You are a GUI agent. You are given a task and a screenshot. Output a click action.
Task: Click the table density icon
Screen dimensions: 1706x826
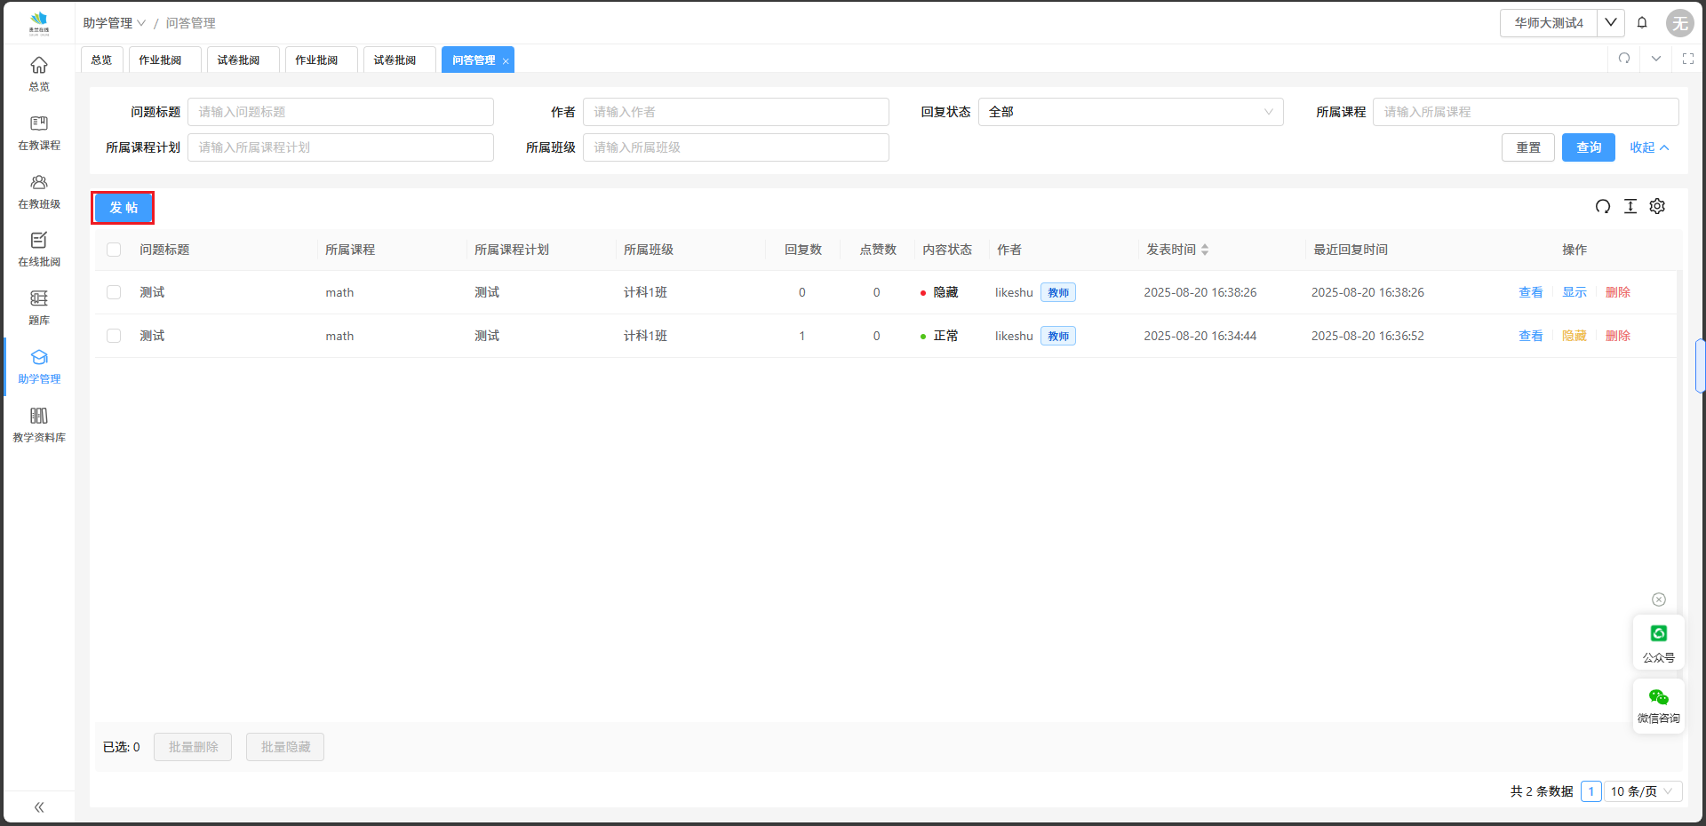pyautogui.click(x=1630, y=206)
